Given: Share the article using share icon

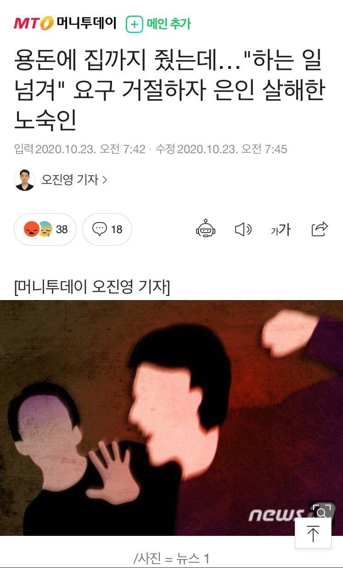Looking at the screenshot, I should [320, 228].
